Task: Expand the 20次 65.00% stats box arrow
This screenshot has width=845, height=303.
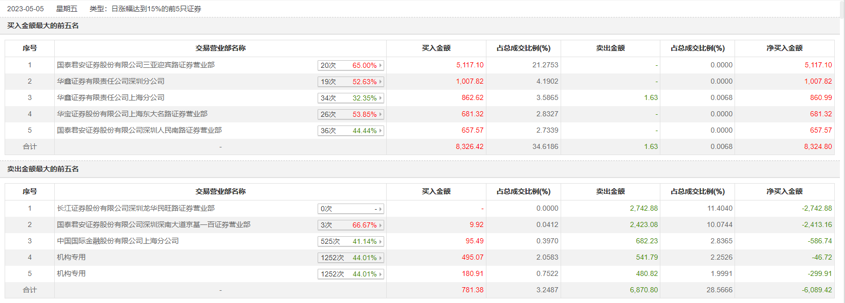Action: (x=381, y=65)
